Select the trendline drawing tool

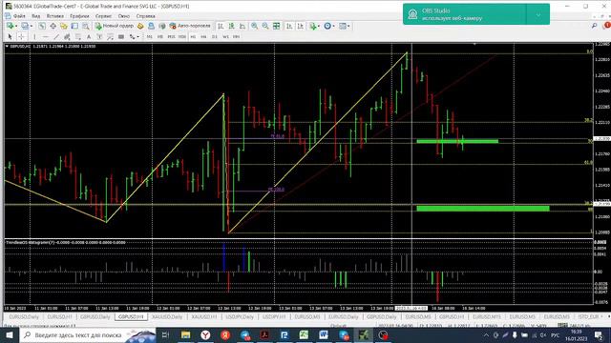tap(56, 36)
